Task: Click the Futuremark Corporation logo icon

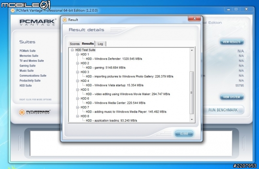Action: (x=22, y=112)
